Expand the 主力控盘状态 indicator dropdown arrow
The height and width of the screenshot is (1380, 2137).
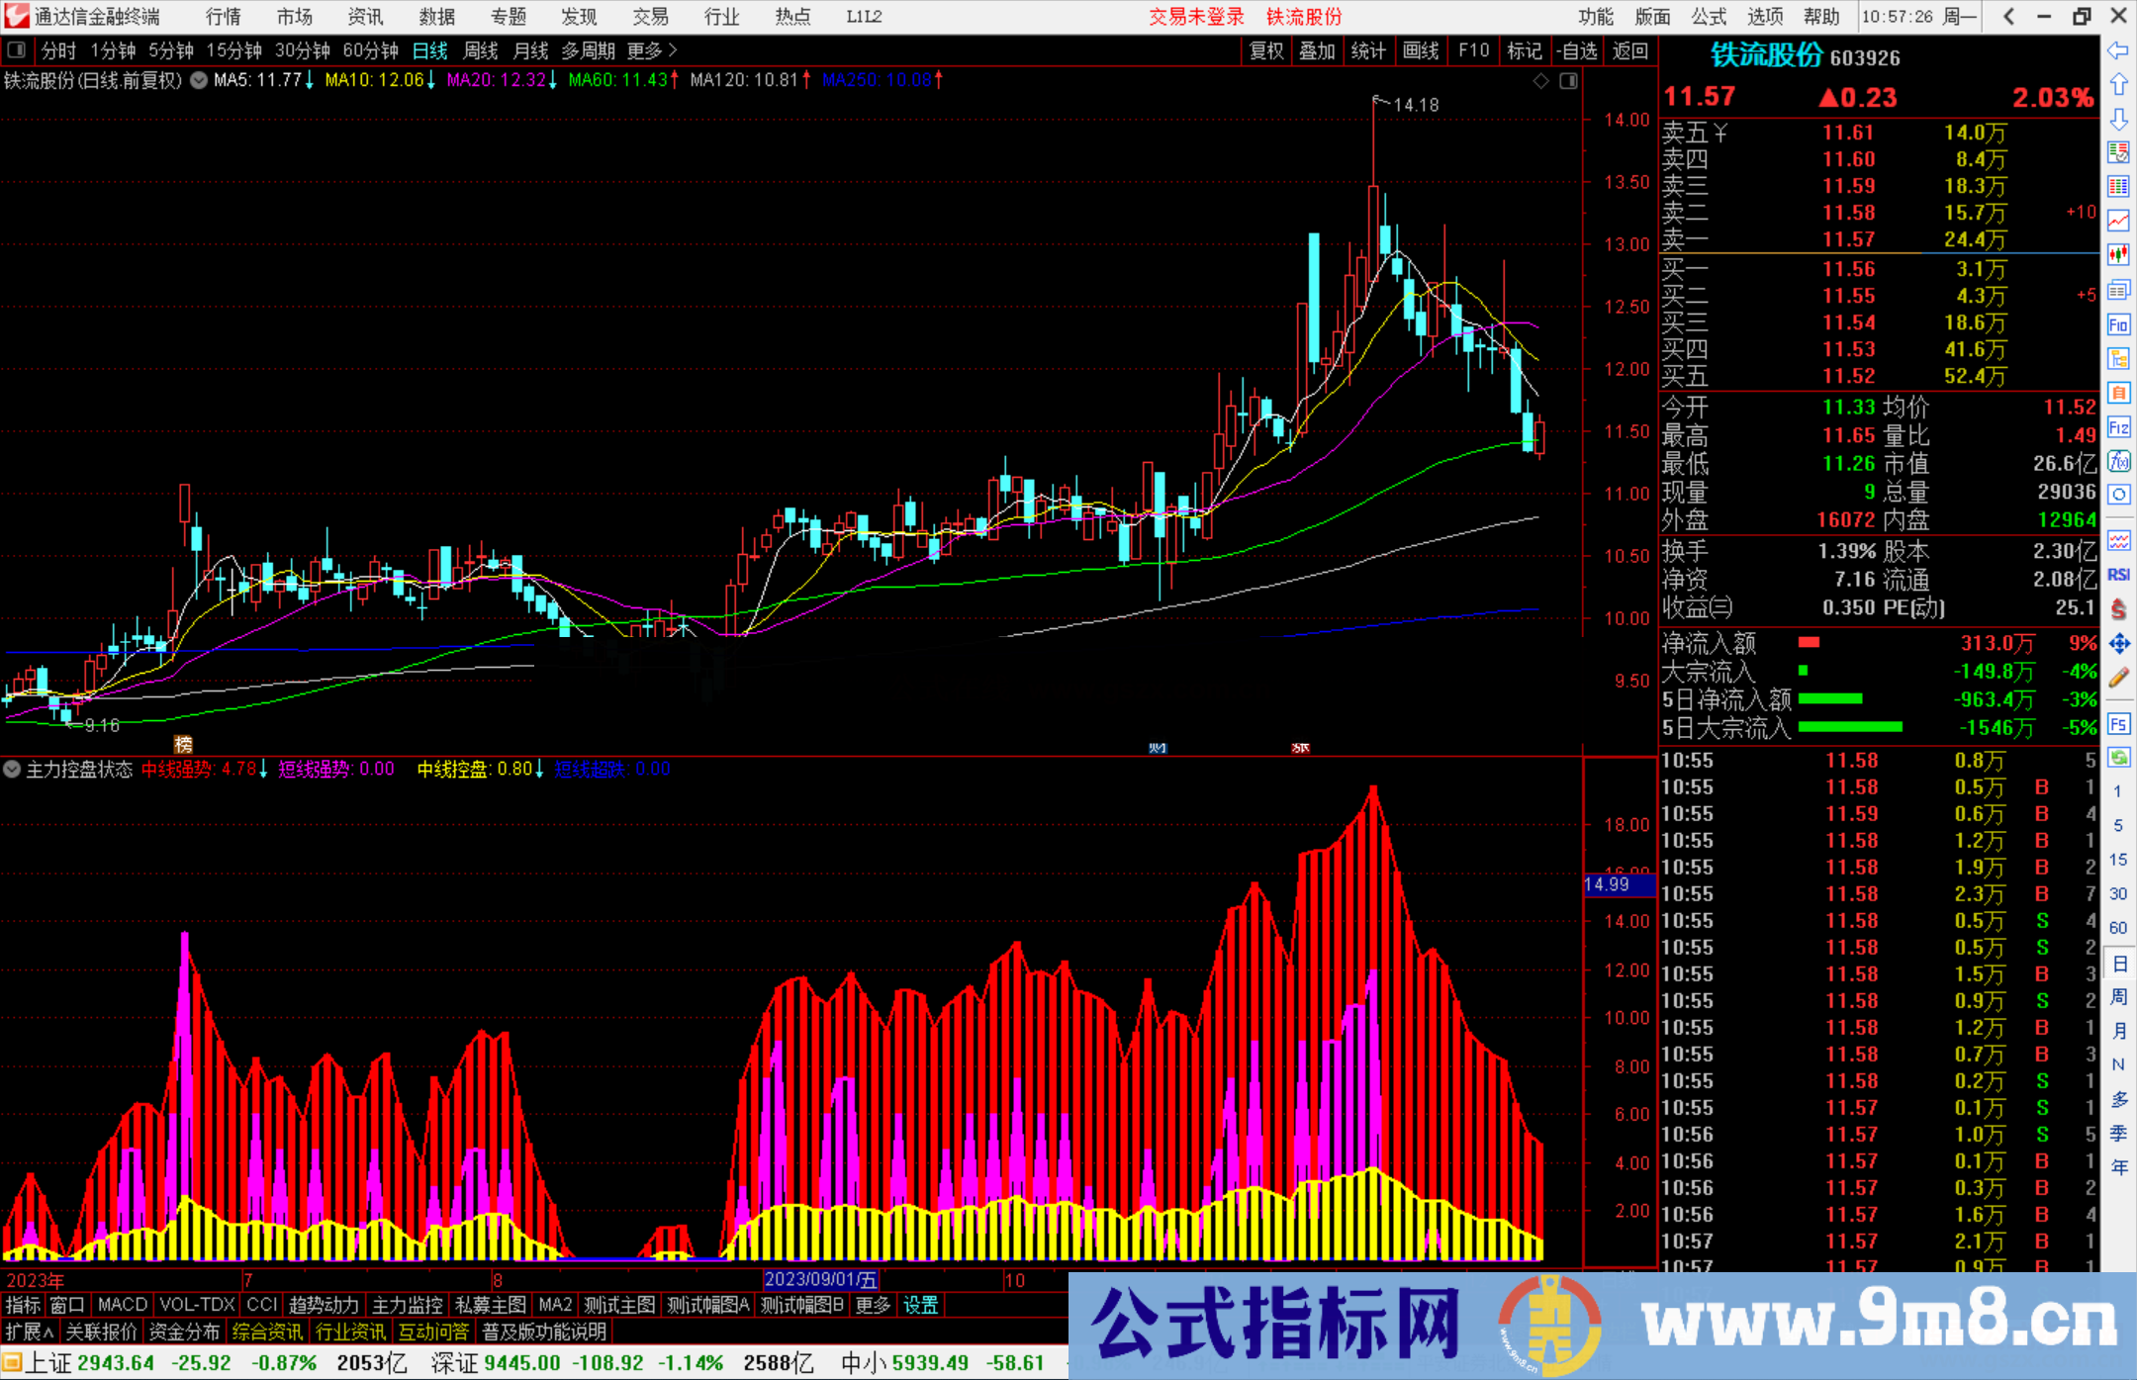(x=12, y=769)
